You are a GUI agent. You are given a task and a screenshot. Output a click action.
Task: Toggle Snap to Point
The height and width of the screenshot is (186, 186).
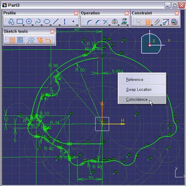click(x=20, y=40)
